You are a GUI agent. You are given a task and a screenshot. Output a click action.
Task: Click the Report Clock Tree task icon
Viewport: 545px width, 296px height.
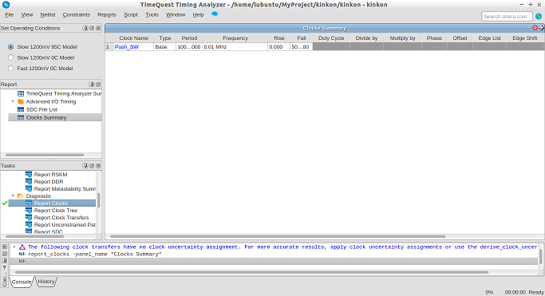tap(29, 210)
